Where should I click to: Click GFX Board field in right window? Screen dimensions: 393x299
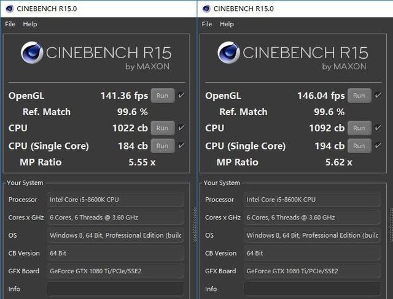click(x=313, y=271)
